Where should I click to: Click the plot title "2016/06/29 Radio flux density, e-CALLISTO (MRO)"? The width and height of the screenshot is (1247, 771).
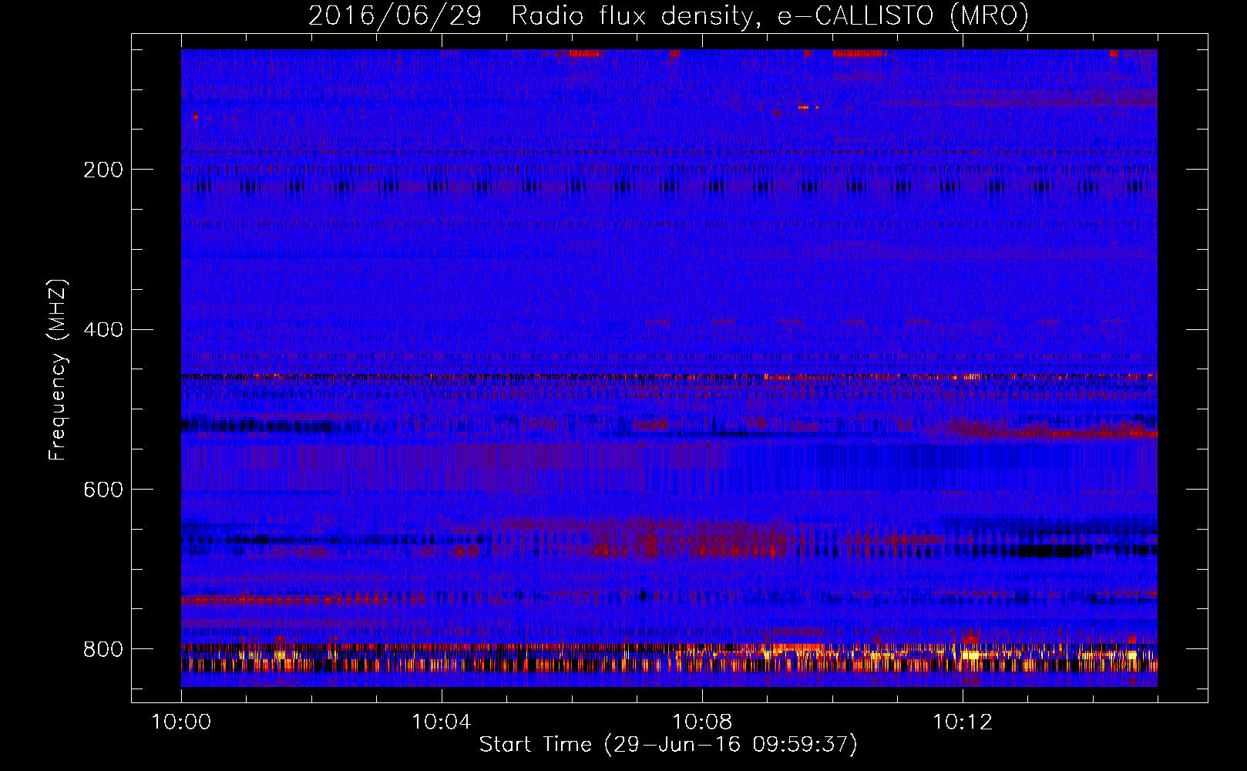coord(668,15)
